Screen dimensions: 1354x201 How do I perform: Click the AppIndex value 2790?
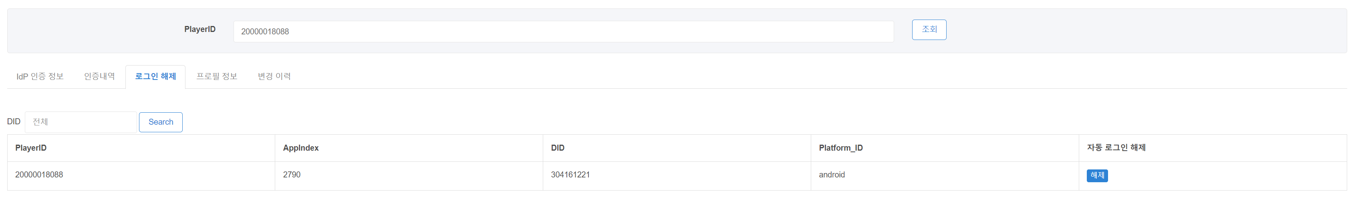(x=292, y=175)
